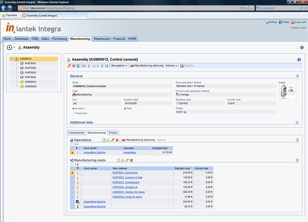
Task: Collapse the General section
Action: (x=297, y=76)
